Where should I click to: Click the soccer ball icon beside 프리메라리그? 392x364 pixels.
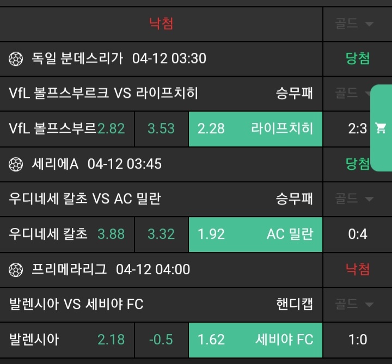click(x=16, y=269)
